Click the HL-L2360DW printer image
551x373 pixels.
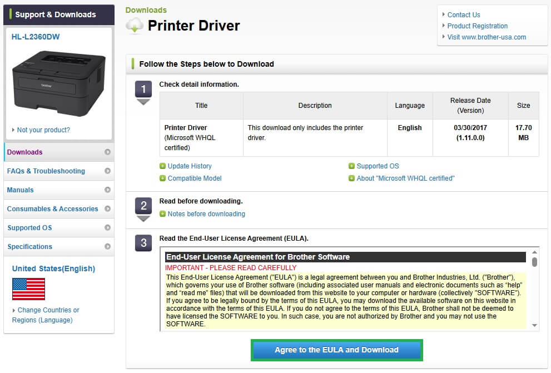point(59,83)
